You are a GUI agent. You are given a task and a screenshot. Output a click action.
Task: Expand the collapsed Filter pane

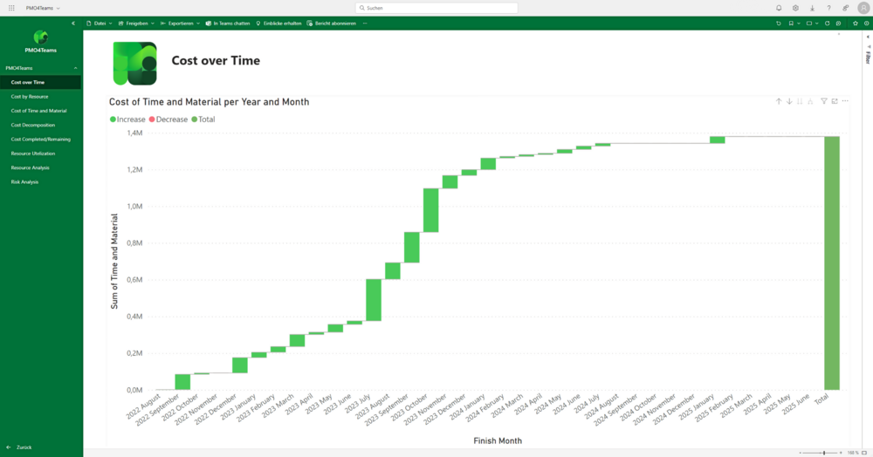pos(868,58)
